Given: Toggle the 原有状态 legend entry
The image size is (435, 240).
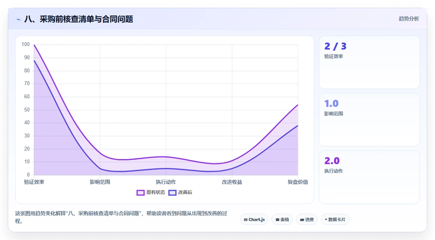Looking at the screenshot, I should (x=151, y=192).
